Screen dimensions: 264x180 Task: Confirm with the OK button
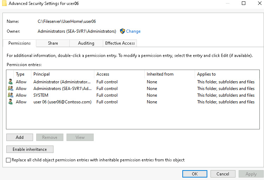point(195,174)
